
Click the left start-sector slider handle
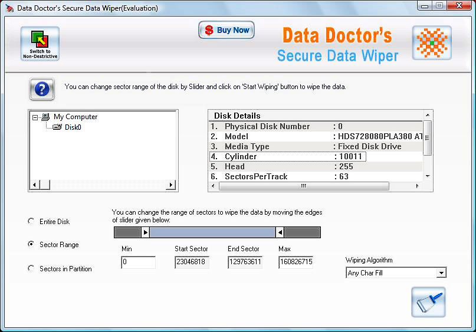pos(146,232)
